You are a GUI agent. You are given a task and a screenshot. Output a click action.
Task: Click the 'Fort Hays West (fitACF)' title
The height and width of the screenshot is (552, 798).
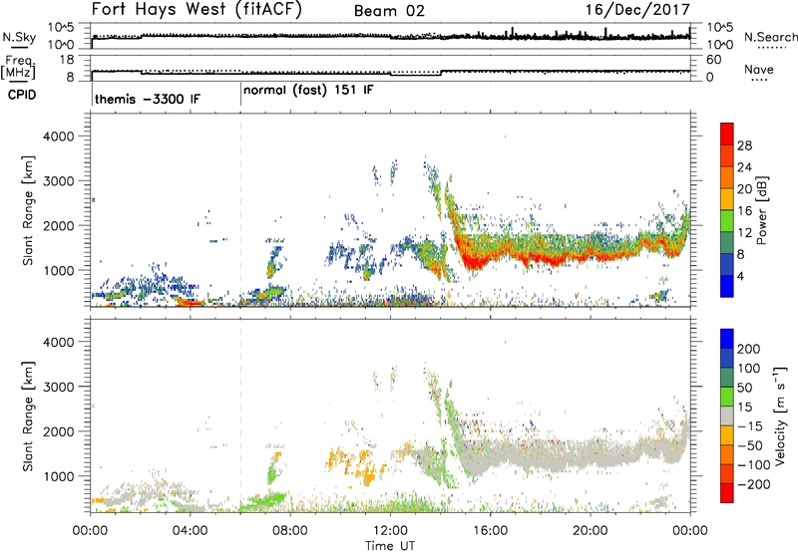tap(197, 9)
